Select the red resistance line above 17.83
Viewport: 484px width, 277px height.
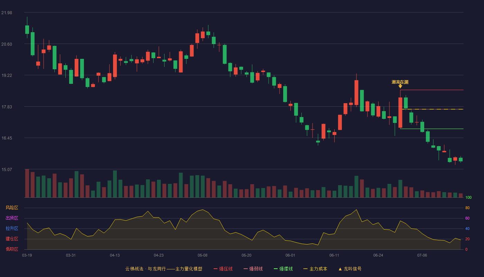click(432, 90)
